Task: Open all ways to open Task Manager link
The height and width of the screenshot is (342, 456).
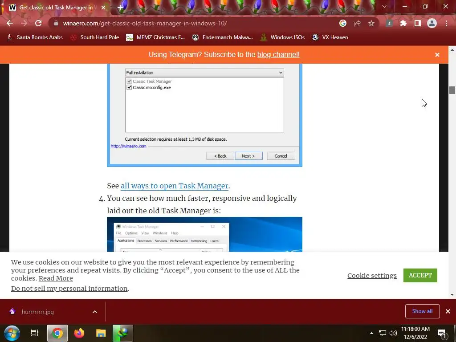Action: pos(175,186)
